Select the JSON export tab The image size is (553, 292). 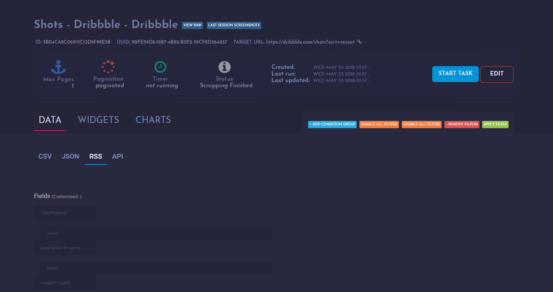[x=70, y=157]
